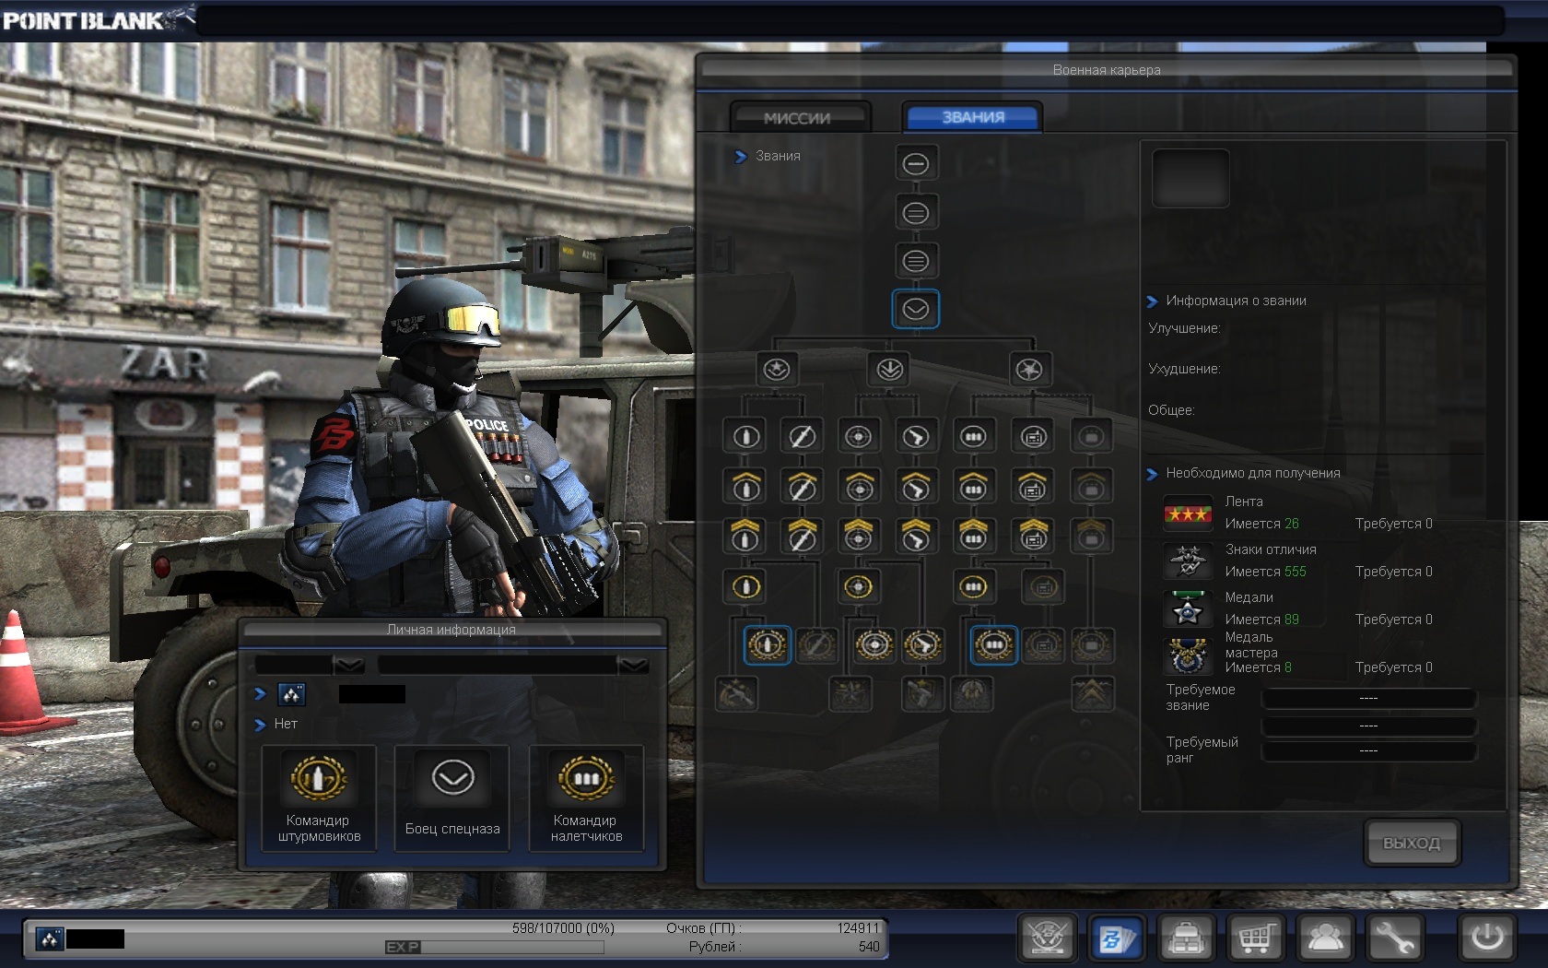Select the Командир штурмовиков title slot
Viewport: 1548px width, 968px height.
(x=319, y=798)
